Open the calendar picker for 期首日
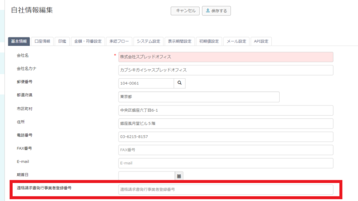 coord(179,176)
